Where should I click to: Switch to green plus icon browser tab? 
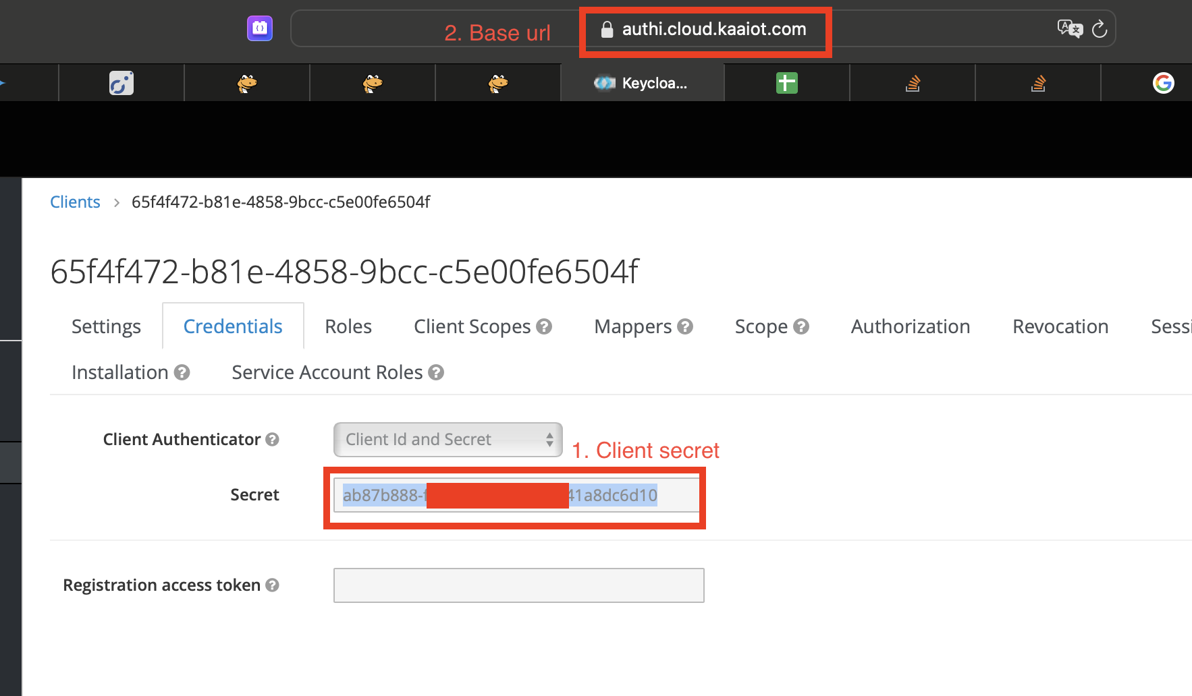[x=786, y=83]
